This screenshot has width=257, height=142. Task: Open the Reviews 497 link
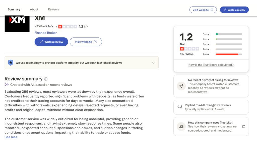[44, 26]
